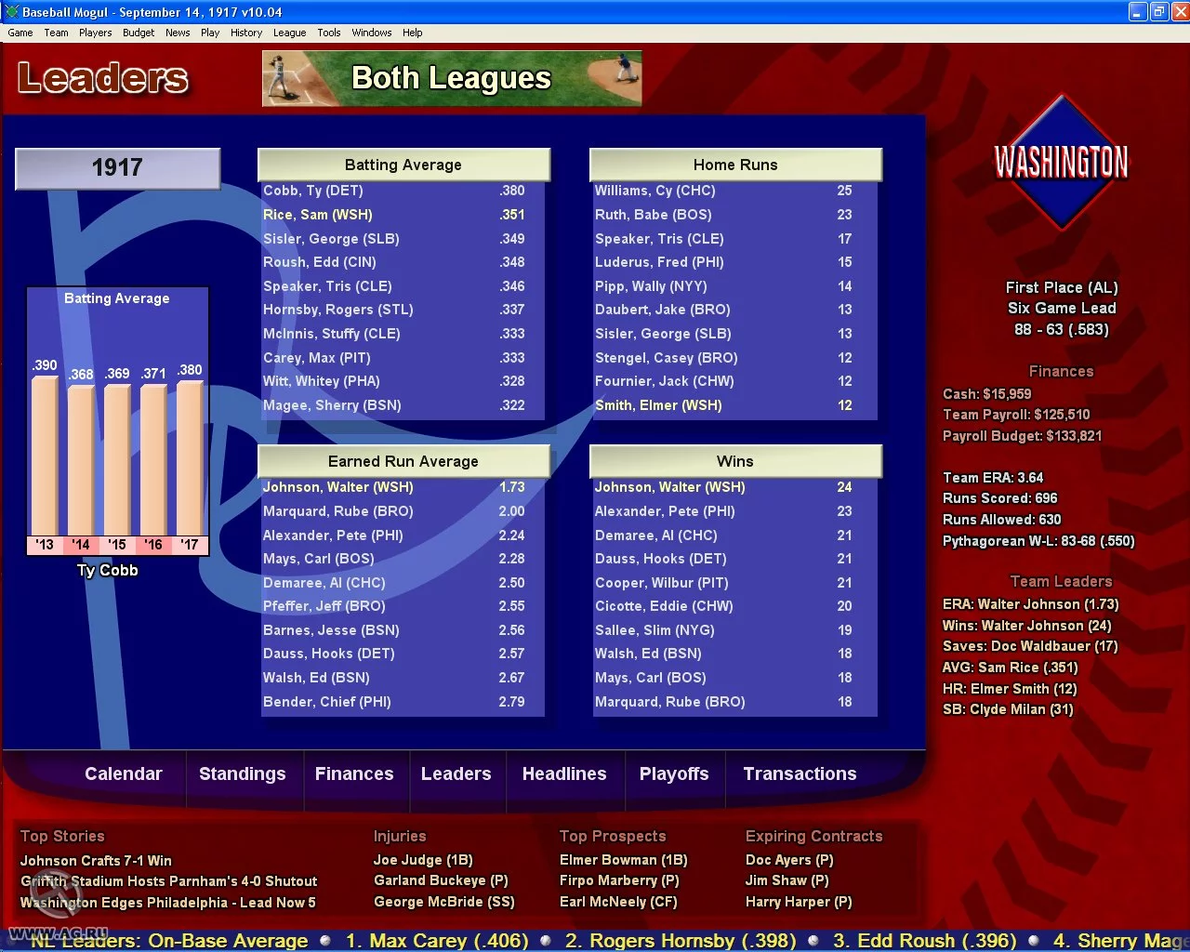
Task: Open prospect Earl McNeely (CF)
Action: pyautogui.click(x=618, y=902)
